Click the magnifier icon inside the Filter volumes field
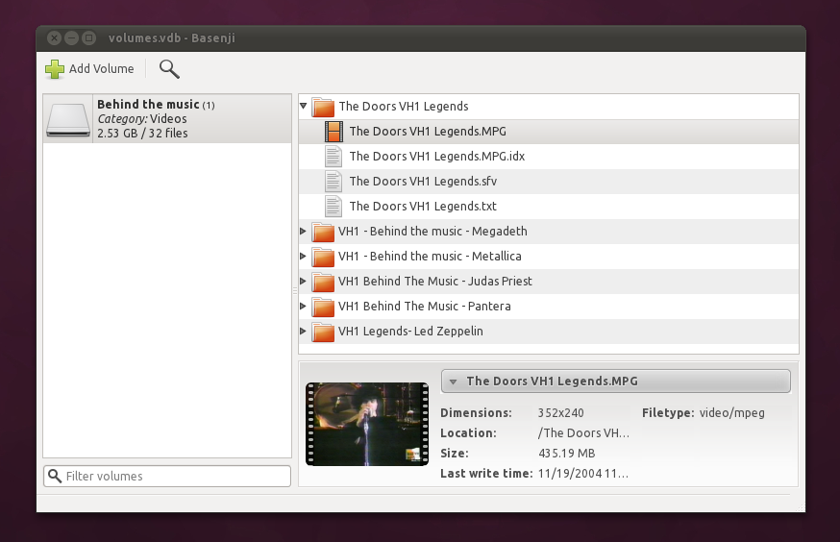The width and height of the screenshot is (840, 542). (55, 476)
